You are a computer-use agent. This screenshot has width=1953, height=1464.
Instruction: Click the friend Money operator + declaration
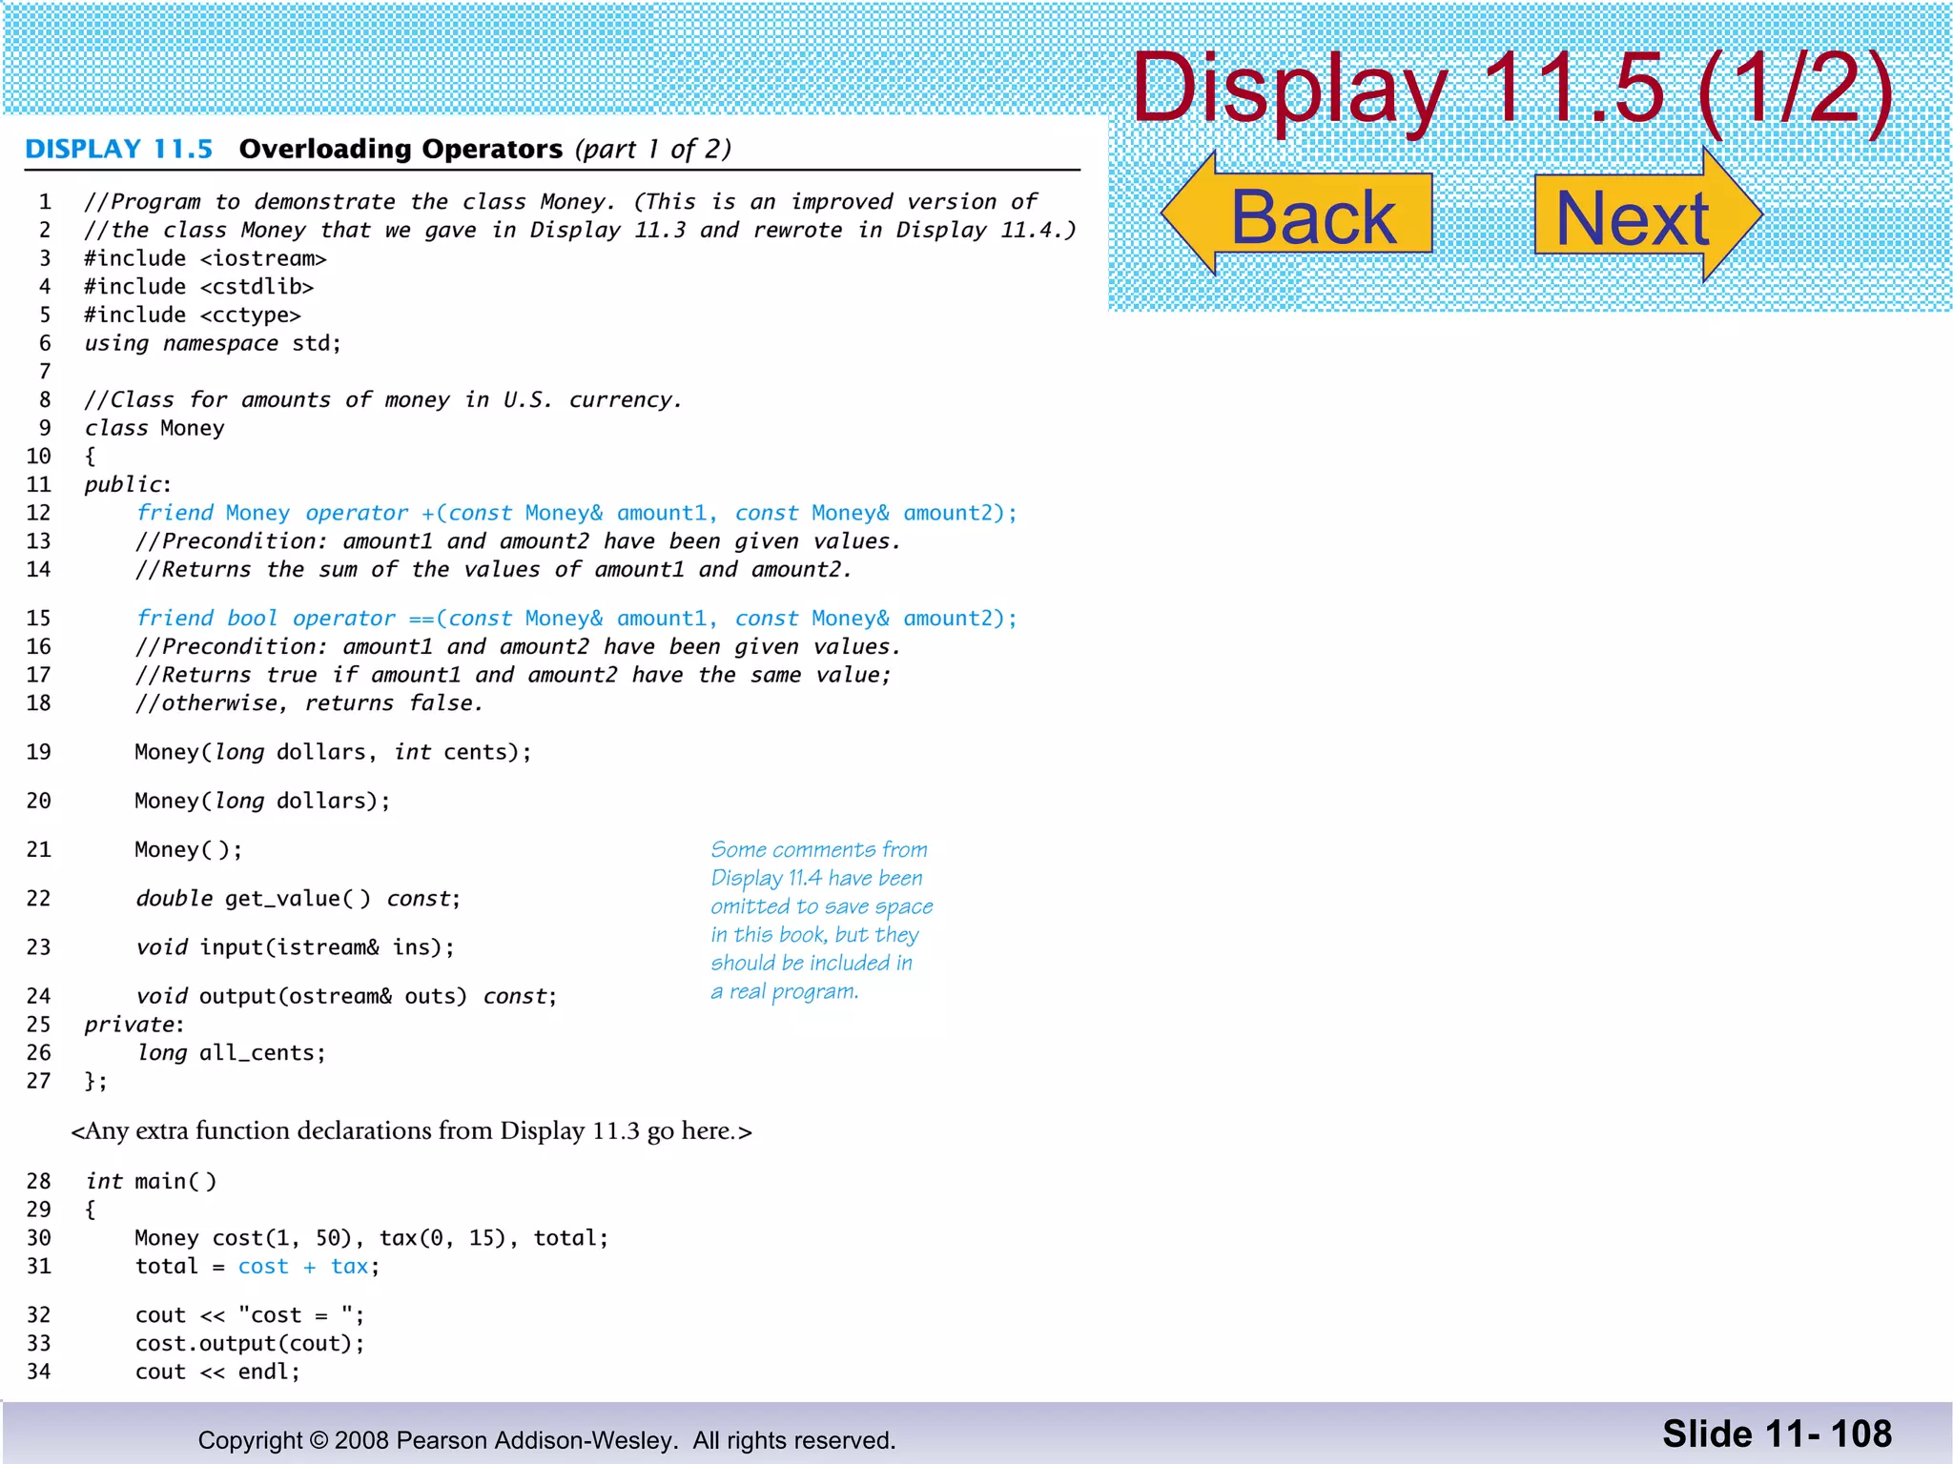(577, 513)
